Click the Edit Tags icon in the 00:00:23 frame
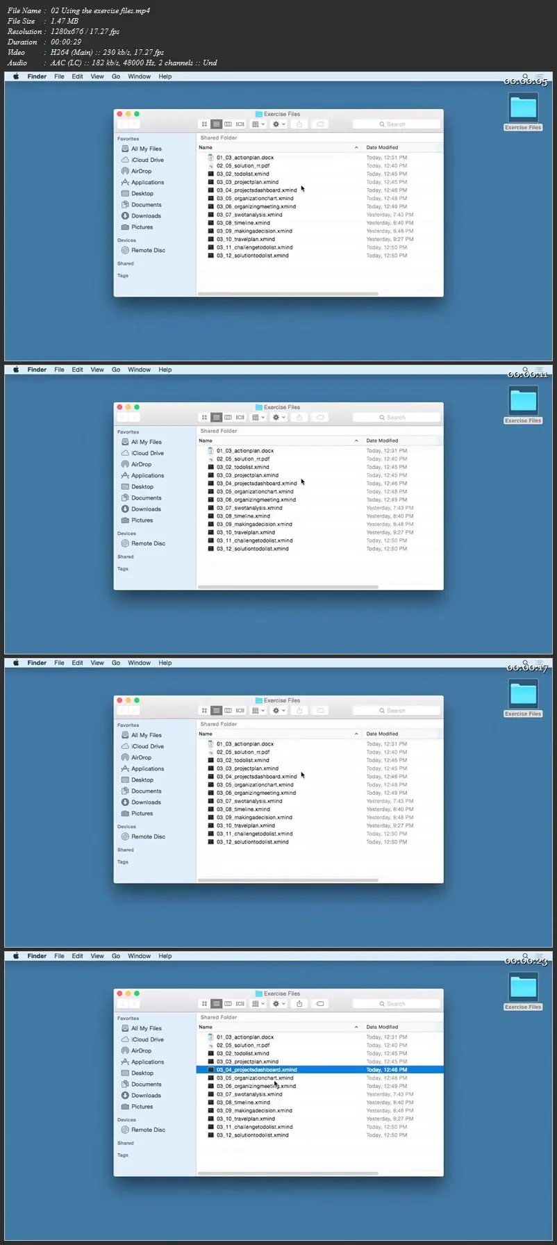 click(x=320, y=1004)
